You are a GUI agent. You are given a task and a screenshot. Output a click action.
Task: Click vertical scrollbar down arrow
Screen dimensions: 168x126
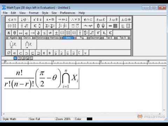click(x=164, y=110)
